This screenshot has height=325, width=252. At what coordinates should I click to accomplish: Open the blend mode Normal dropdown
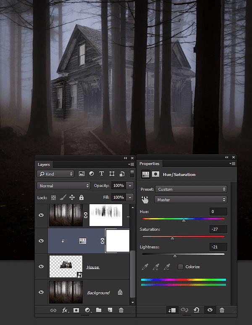pyautogui.click(x=63, y=186)
